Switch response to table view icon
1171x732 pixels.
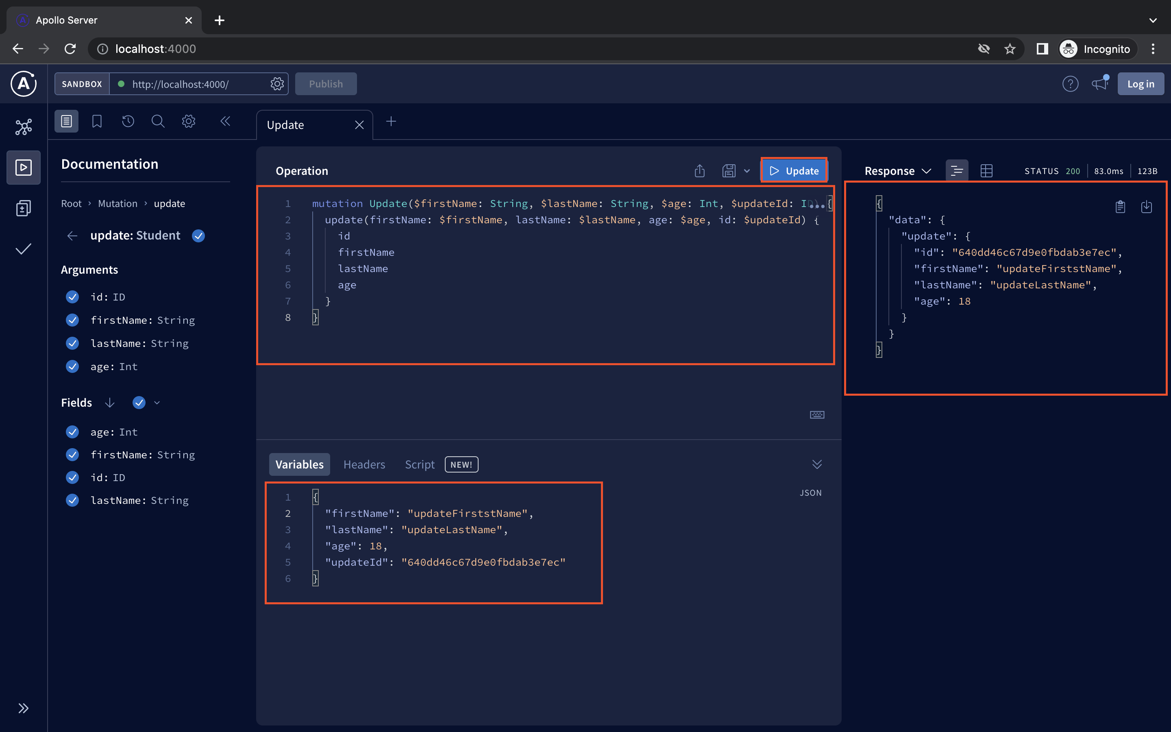click(987, 171)
